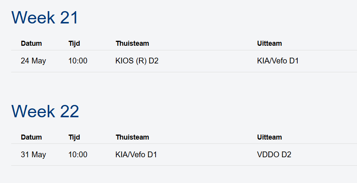This screenshot has height=183, width=357.
Task: Open the VDDO D2 away team
Action: pos(274,155)
